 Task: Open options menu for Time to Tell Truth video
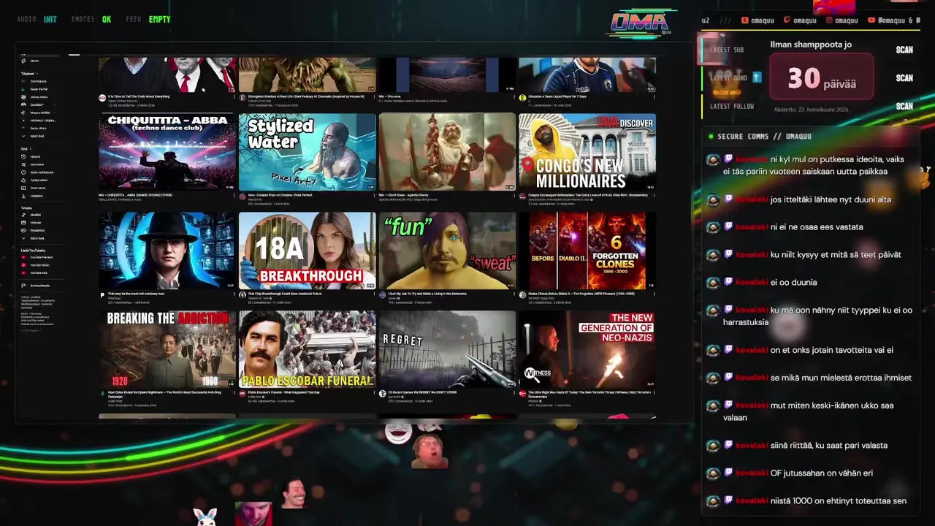[x=233, y=97]
